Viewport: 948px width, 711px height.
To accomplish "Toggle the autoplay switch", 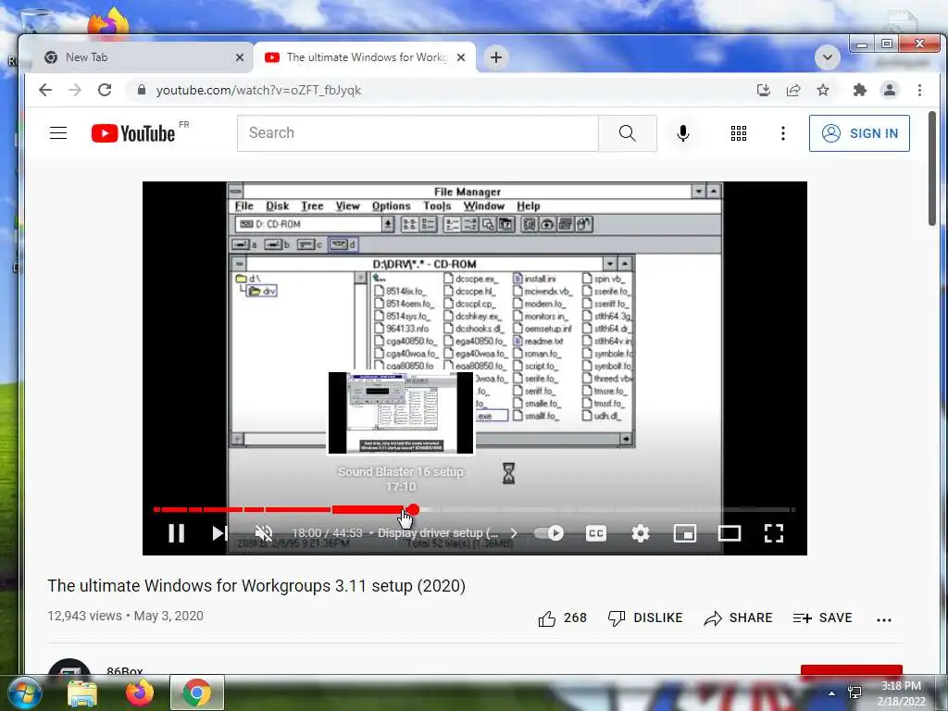I will click(549, 532).
